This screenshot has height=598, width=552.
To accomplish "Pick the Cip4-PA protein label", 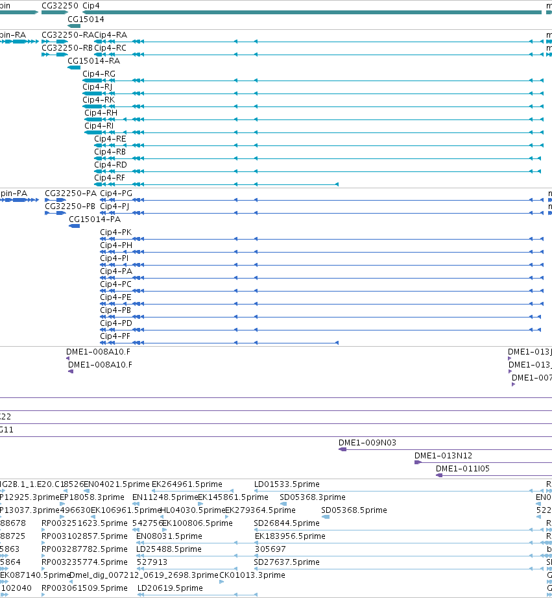I will coord(116,271).
